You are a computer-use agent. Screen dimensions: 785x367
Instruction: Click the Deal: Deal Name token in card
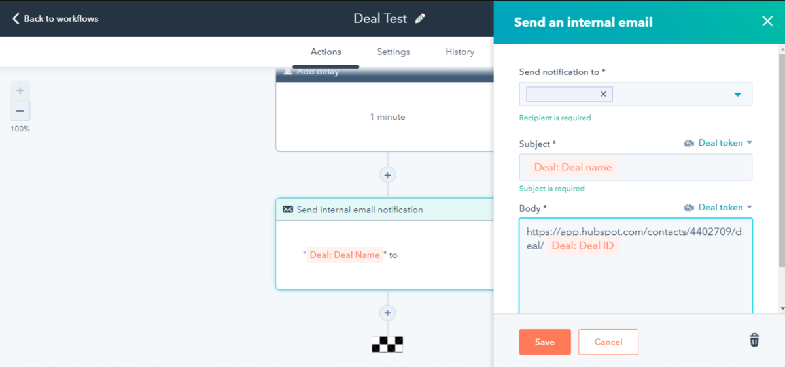[345, 255]
